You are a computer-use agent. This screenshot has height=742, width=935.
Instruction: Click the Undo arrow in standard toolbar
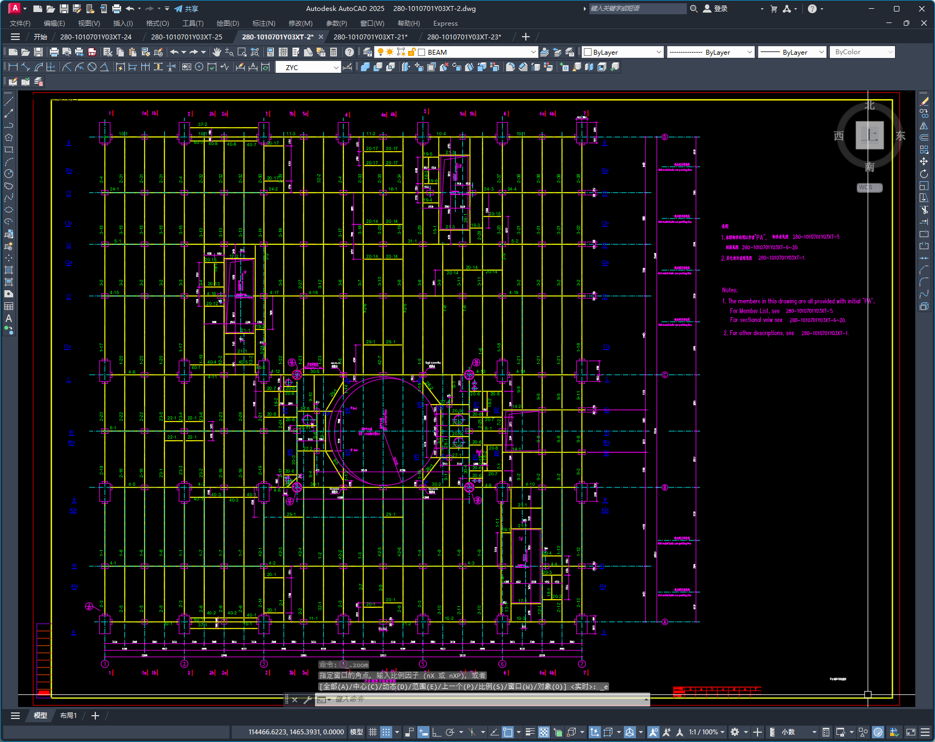174,52
